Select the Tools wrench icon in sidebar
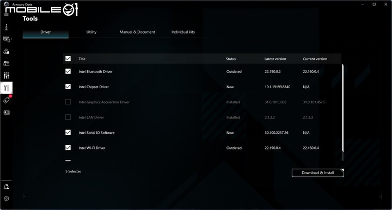The height and width of the screenshot is (210, 392). tap(6, 88)
